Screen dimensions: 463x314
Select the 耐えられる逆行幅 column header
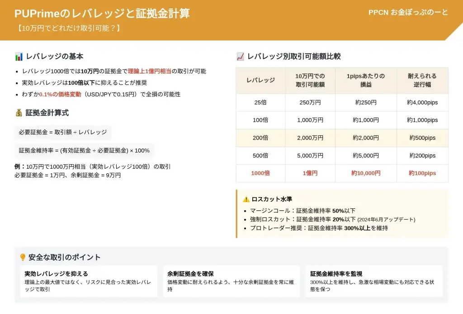click(422, 80)
